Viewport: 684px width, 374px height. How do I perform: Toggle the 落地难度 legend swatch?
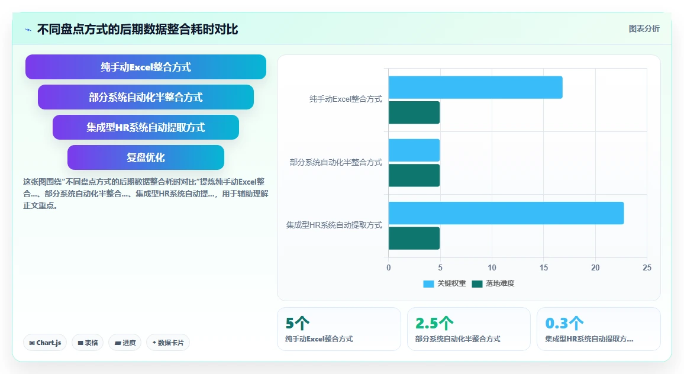477,283
